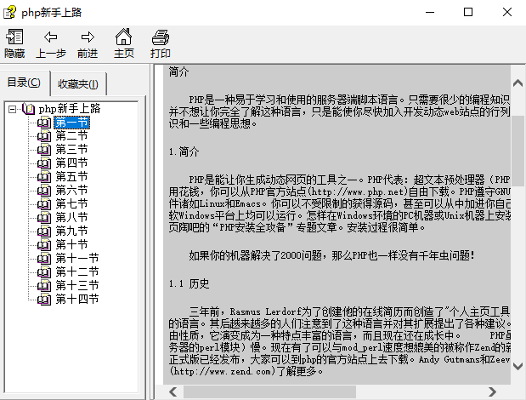This screenshot has height=400, width=526.
Task: Switch to the 目录 tab
Action: pos(24,83)
